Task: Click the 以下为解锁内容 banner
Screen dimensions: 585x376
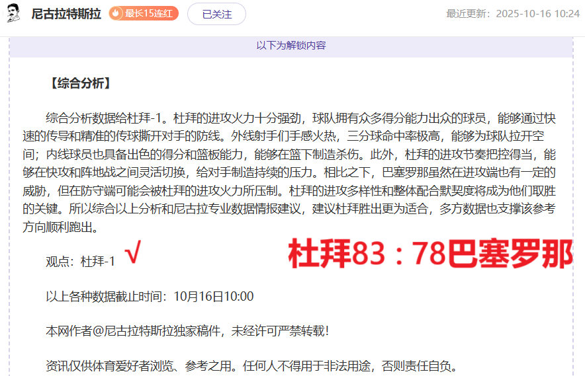Action: click(x=291, y=46)
